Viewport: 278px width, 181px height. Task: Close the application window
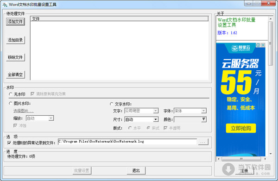[268, 3]
